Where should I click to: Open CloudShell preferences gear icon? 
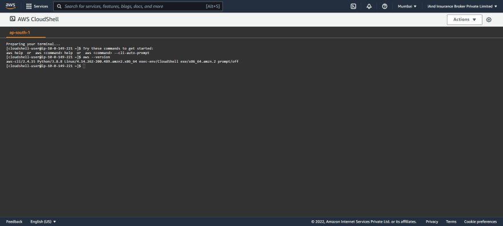tap(489, 19)
